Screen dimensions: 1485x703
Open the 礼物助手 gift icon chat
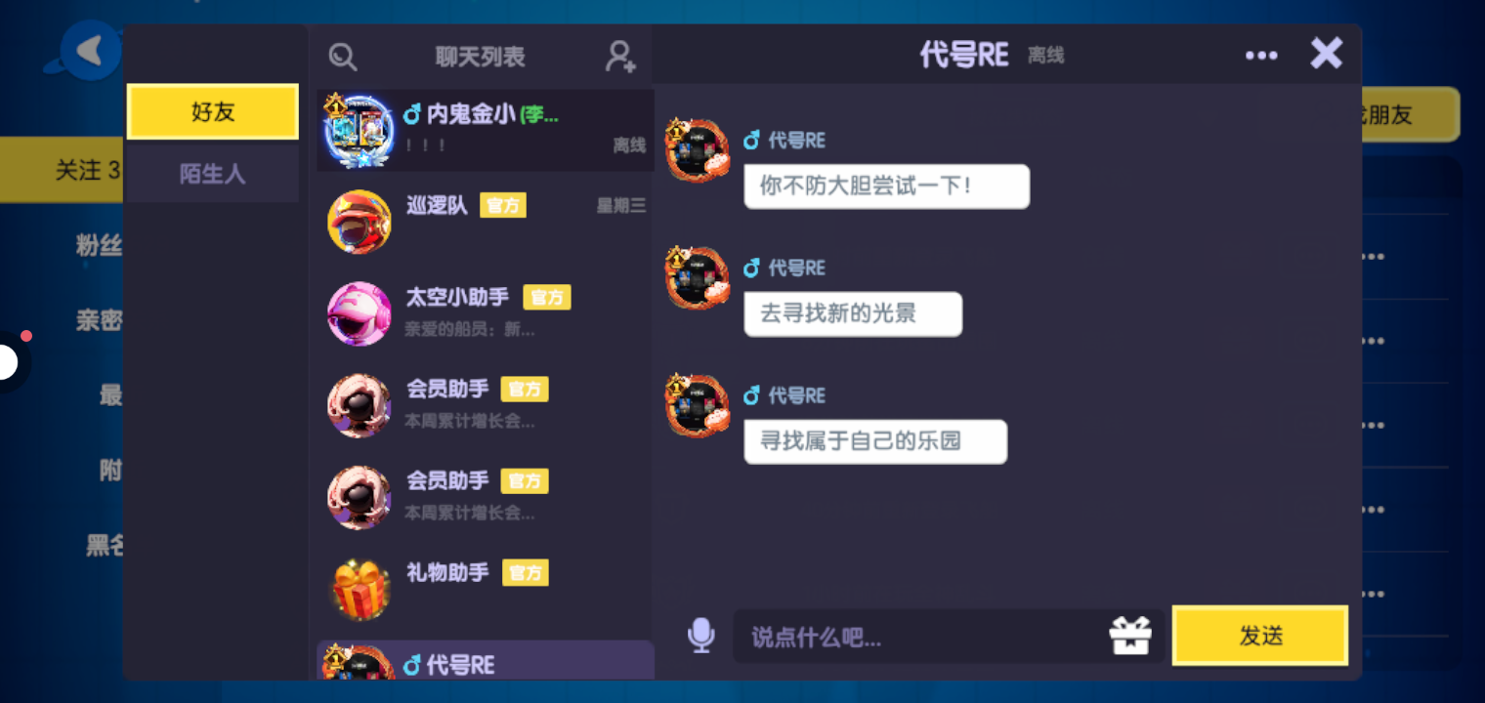(x=360, y=589)
